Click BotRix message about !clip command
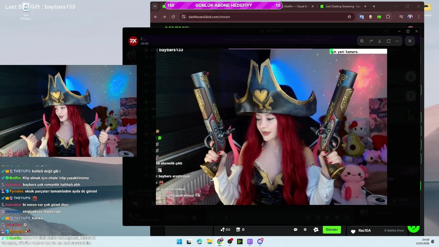 pos(45,178)
